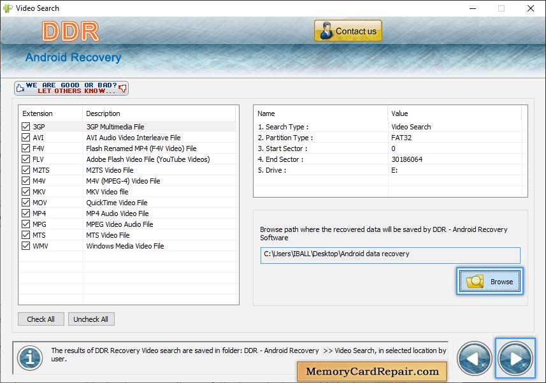Screen dimensions: 546x383
Task: Select 'Adobe Flash Video File (YouTube Videos)'
Action: click(148, 159)
